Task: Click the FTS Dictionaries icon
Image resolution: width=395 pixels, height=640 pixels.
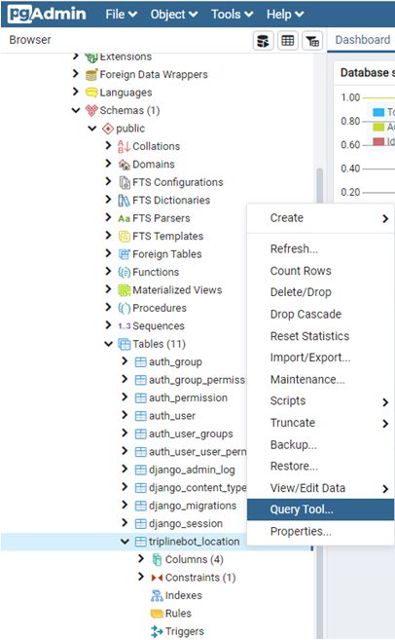Action: pyautogui.click(x=124, y=201)
